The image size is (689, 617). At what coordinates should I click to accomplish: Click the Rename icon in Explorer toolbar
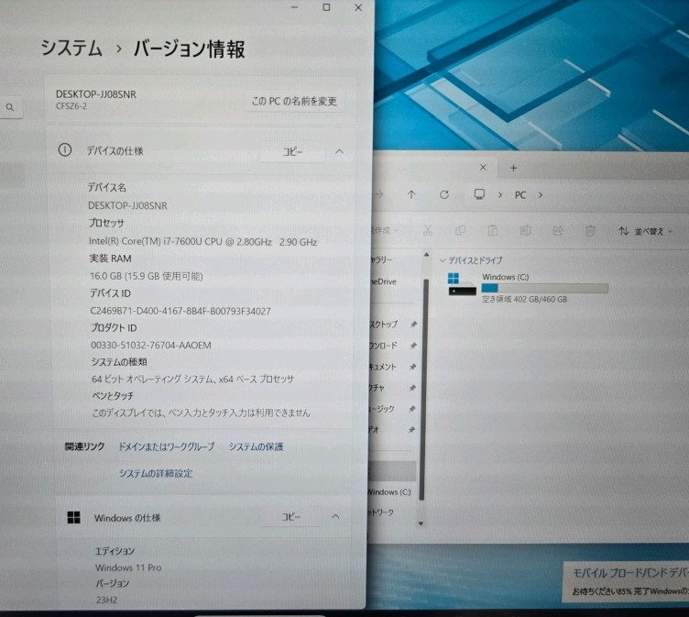525,230
